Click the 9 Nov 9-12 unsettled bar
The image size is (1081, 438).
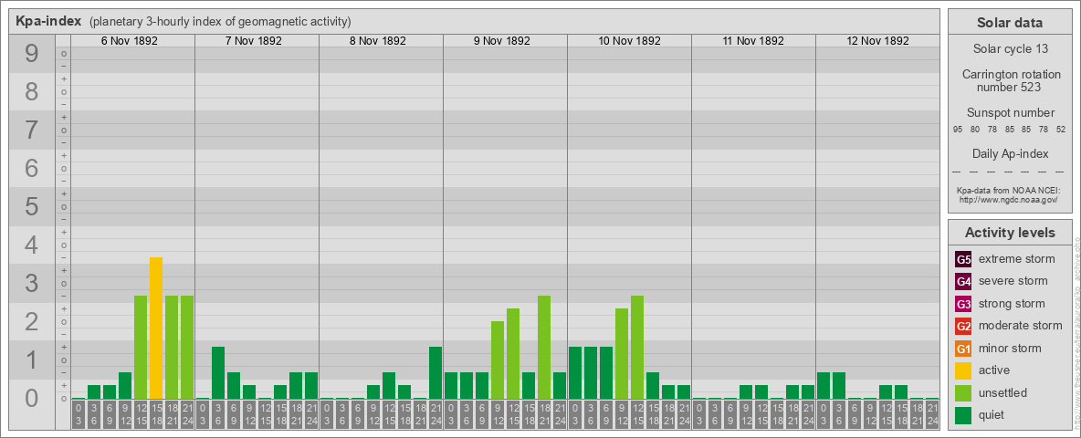click(497, 360)
